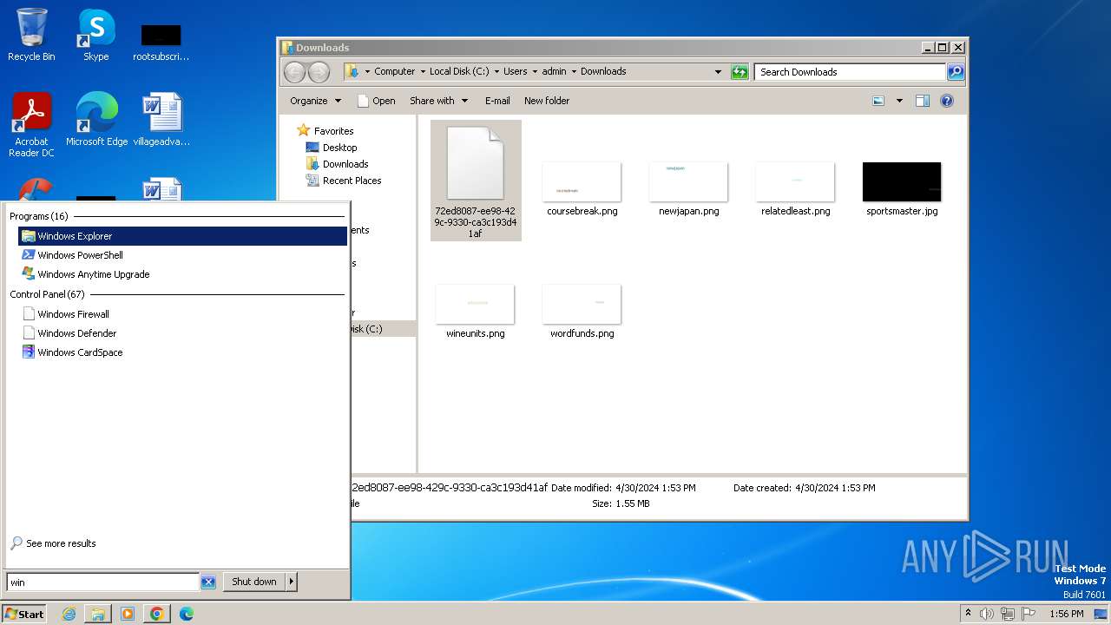
Task: Click the Explorer Forward navigation button
Action: [319, 72]
